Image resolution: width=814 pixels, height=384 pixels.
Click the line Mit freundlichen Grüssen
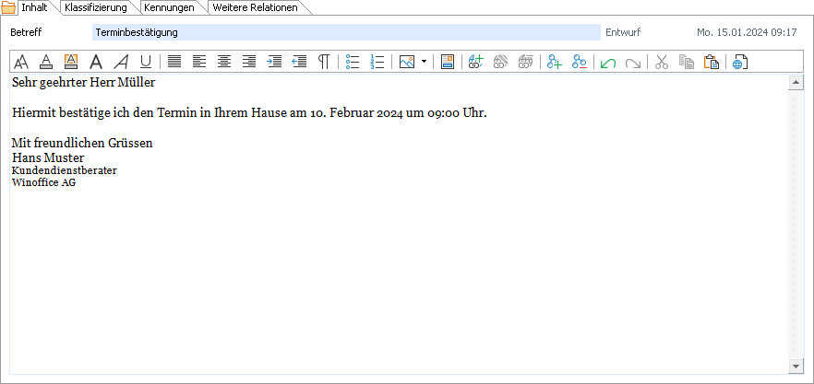82,143
